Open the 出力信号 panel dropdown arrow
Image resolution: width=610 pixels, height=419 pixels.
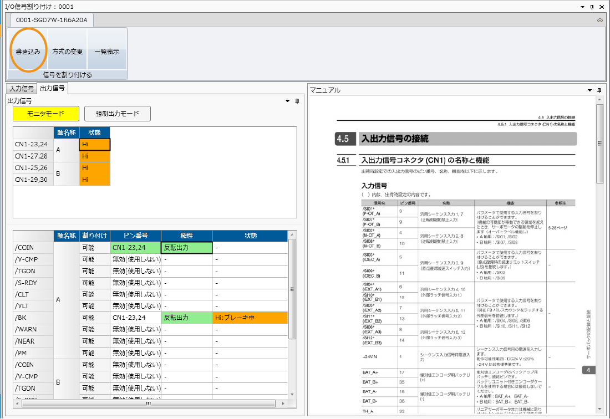(x=287, y=101)
